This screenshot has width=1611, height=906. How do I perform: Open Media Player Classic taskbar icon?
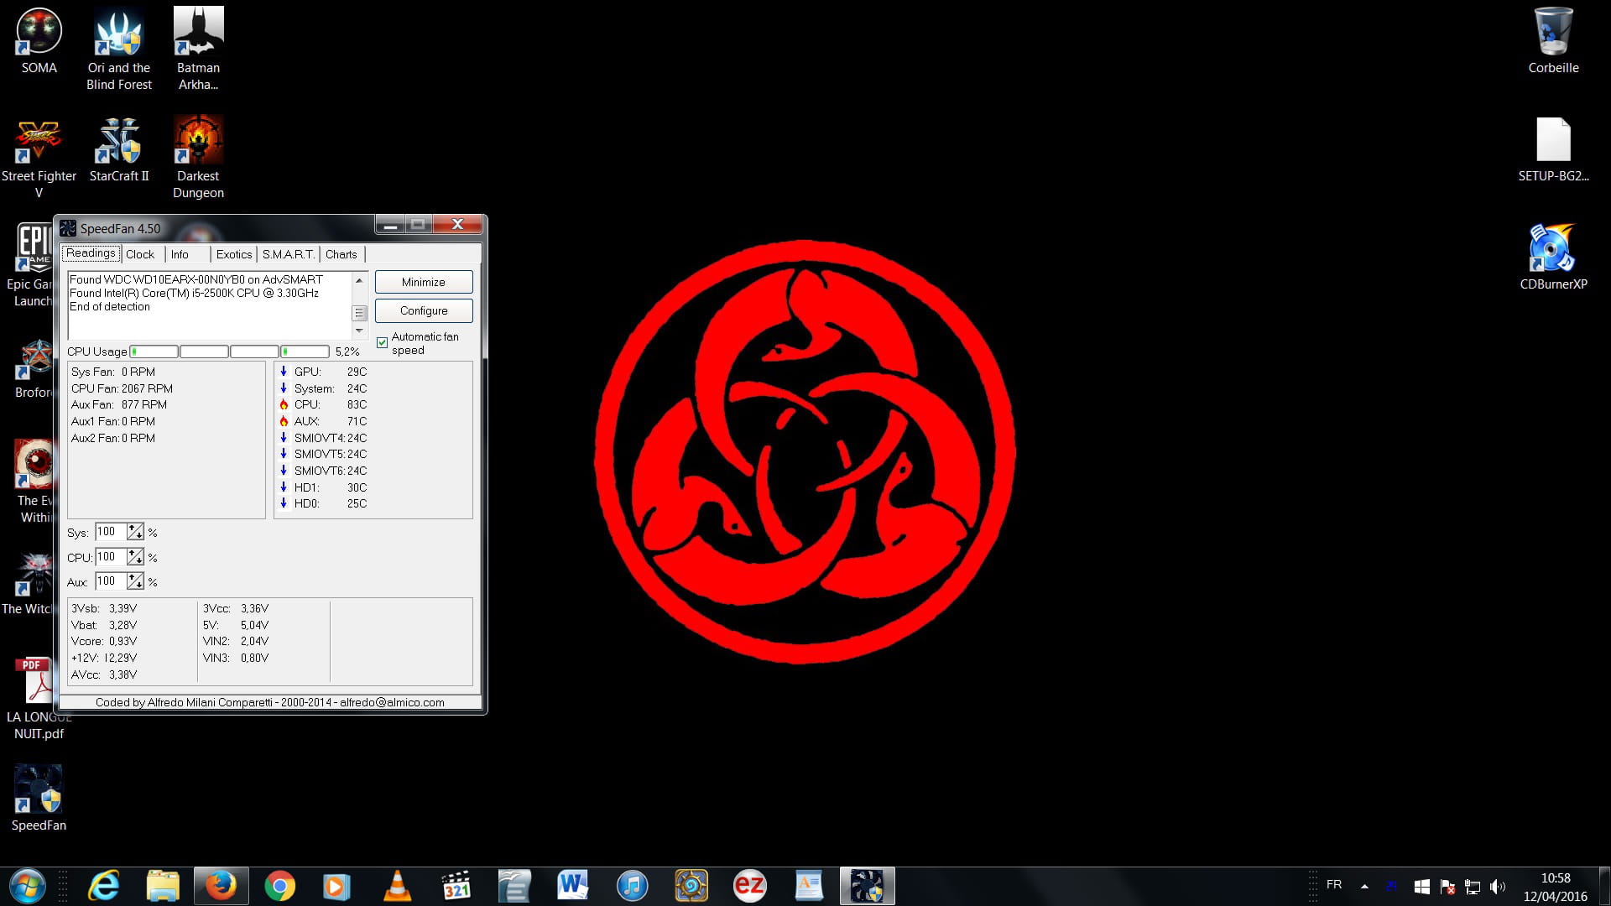point(456,886)
